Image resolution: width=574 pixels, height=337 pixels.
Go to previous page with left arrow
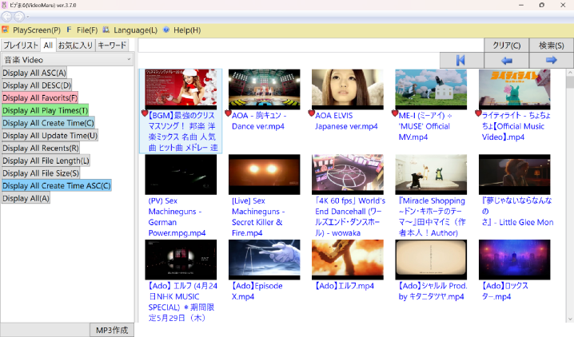click(x=506, y=60)
